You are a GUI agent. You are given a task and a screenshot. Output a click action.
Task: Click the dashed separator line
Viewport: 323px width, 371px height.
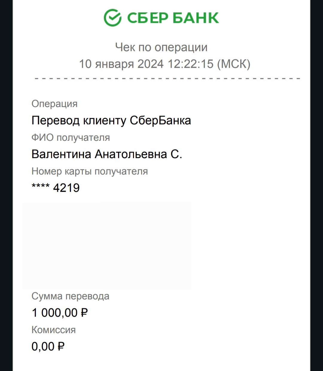point(167,79)
